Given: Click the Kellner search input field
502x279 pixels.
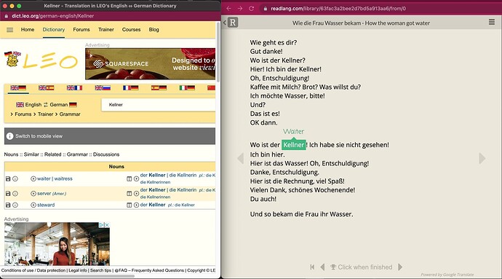Looking at the screenshot, I should (159, 105).
